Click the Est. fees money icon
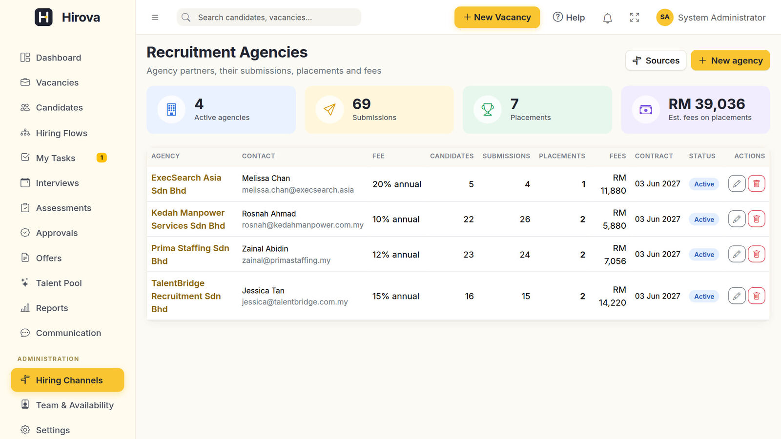Image resolution: width=781 pixels, height=439 pixels. click(646, 110)
